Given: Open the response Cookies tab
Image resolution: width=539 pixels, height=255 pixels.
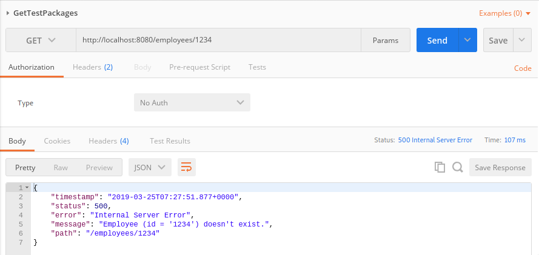Looking at the screenshot, I should coord(57,141).
